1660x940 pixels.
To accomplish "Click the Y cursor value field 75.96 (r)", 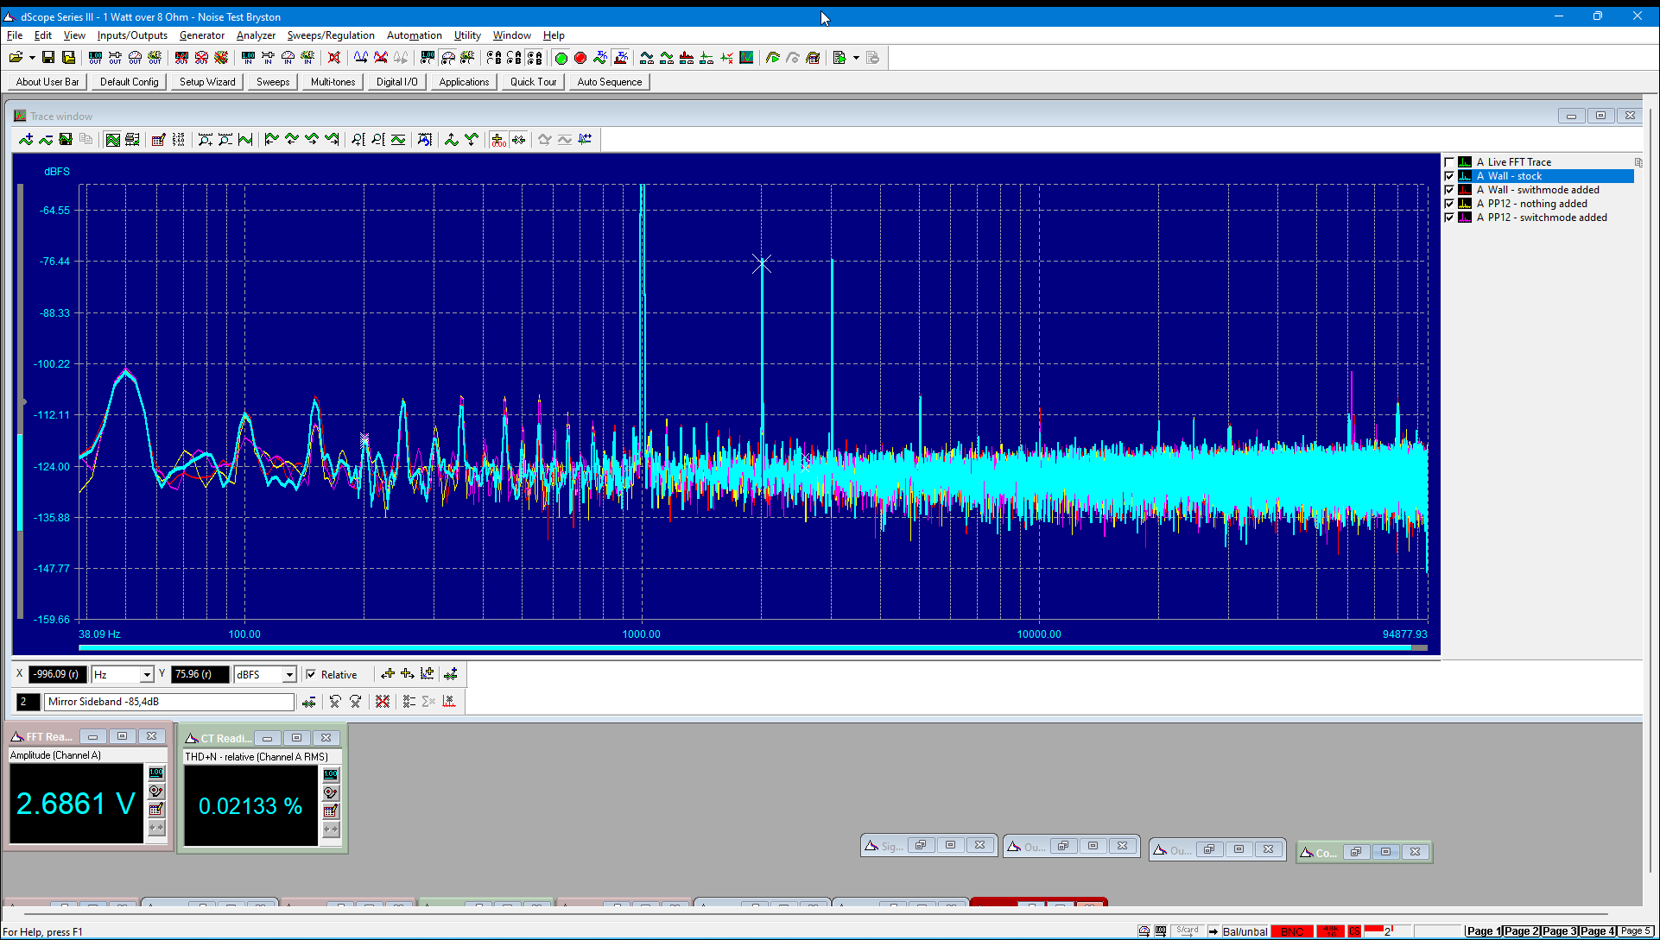I will pos(200,675).
